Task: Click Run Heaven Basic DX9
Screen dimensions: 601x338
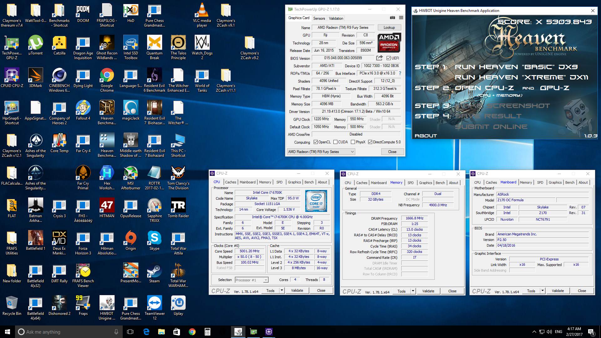Action: coord(516,67)
